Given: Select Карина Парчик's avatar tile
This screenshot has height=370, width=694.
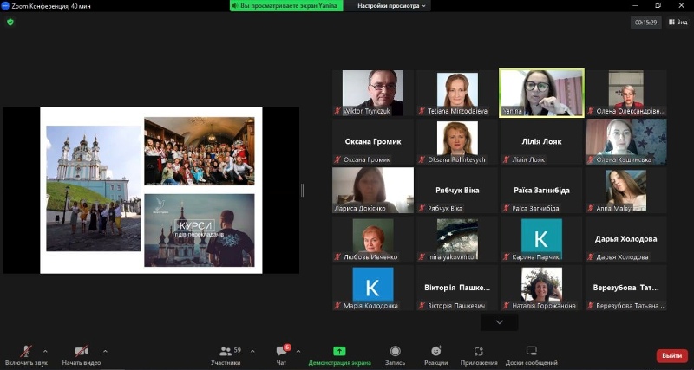Looking at the screenshot, I should pyautogui.click(x=541, y=238).
